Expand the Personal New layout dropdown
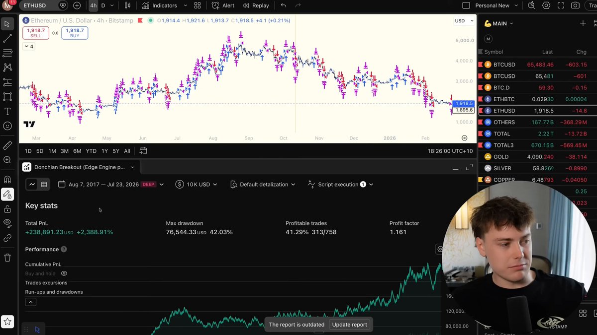The width and height of the screenshot is (597, 335). point(516,5)
